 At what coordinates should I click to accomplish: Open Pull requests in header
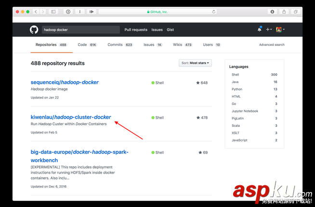pos(136,29)
